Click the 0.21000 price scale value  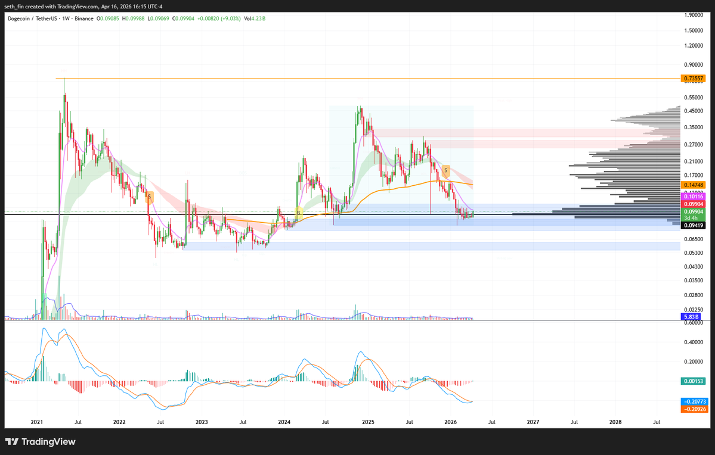tap(693, 161)
